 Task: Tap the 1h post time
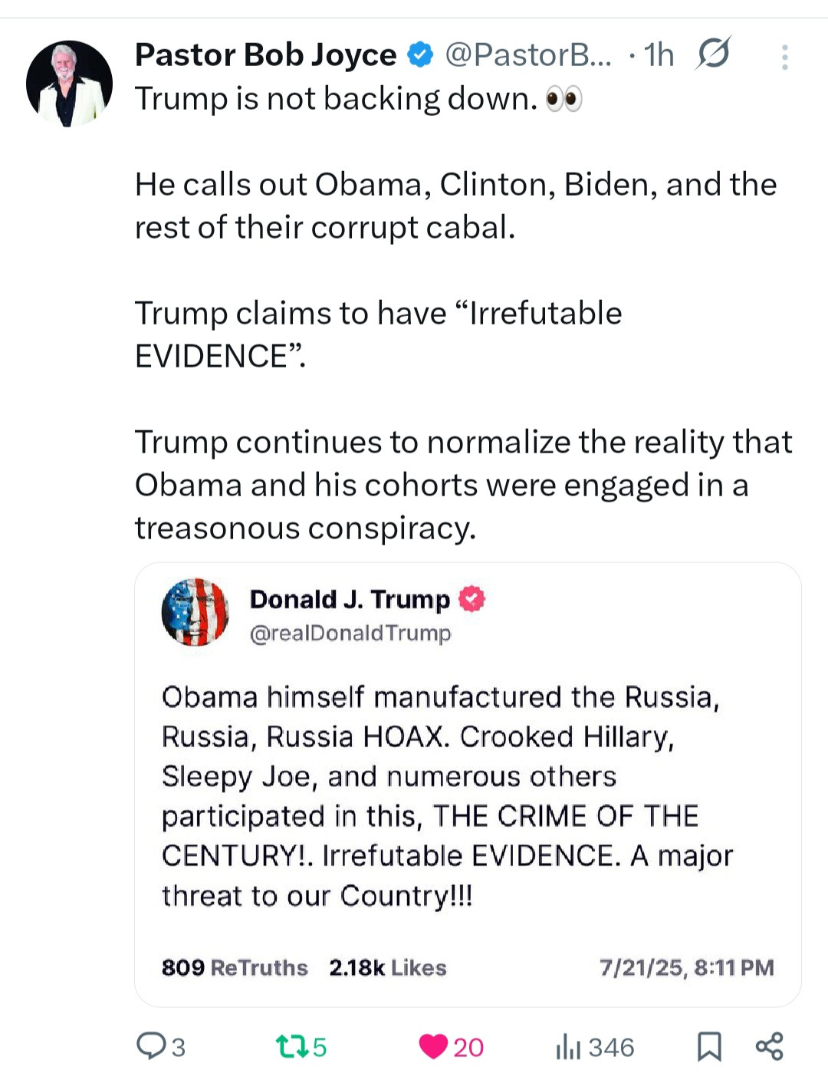(659, 54)
